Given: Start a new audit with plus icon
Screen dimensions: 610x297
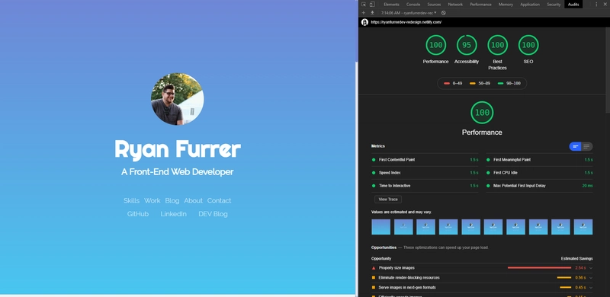Looking at the screenshot, I should 364,13.
